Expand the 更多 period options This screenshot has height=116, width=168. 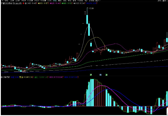tap(98, 1)
